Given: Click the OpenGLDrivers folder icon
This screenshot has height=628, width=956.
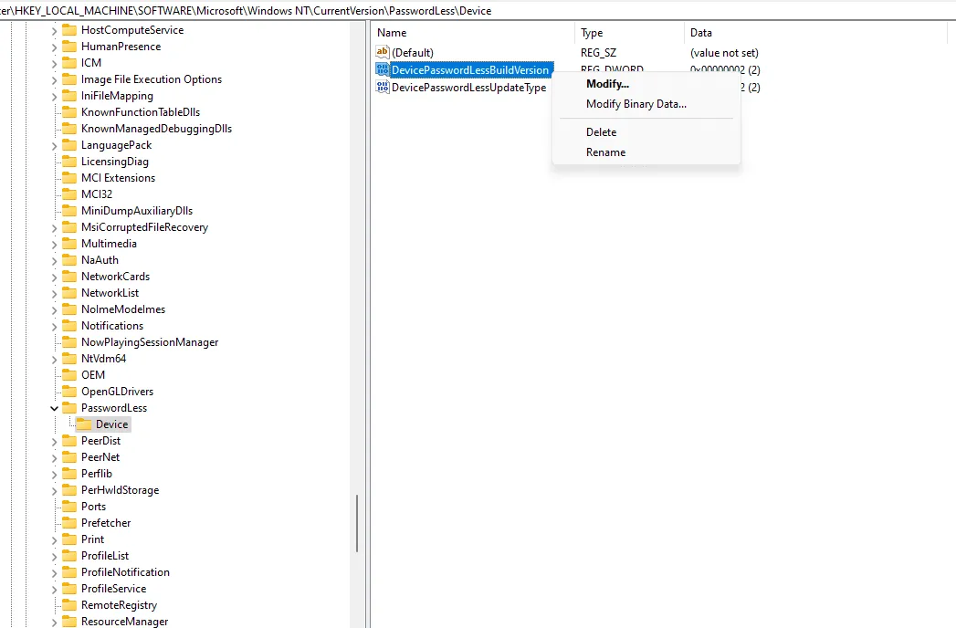Looking at the screenshot, I should (70, 392).
